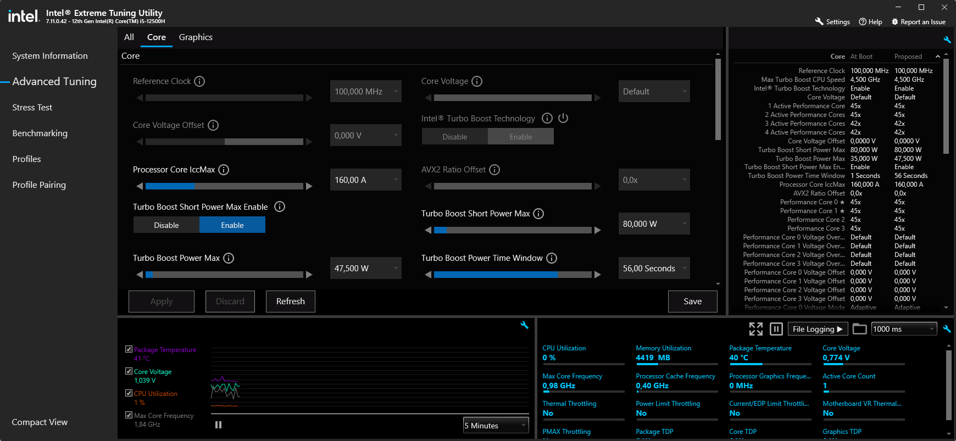
Task: Click the Apply button
Action: click(162, 301)
